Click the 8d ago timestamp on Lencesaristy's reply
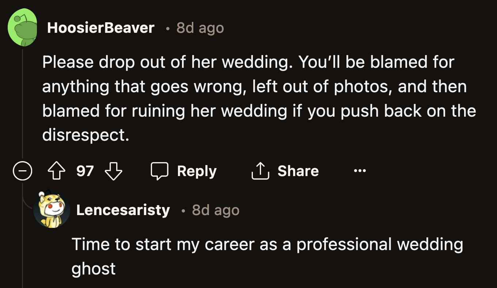The width and height of the screenshot is (497, 288). coord(215,210)
